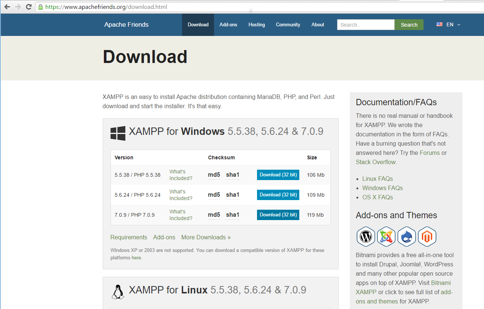
Task: Click the 7.0.9 / PHP 7.0.9 version text
Action: click(135, 215)
